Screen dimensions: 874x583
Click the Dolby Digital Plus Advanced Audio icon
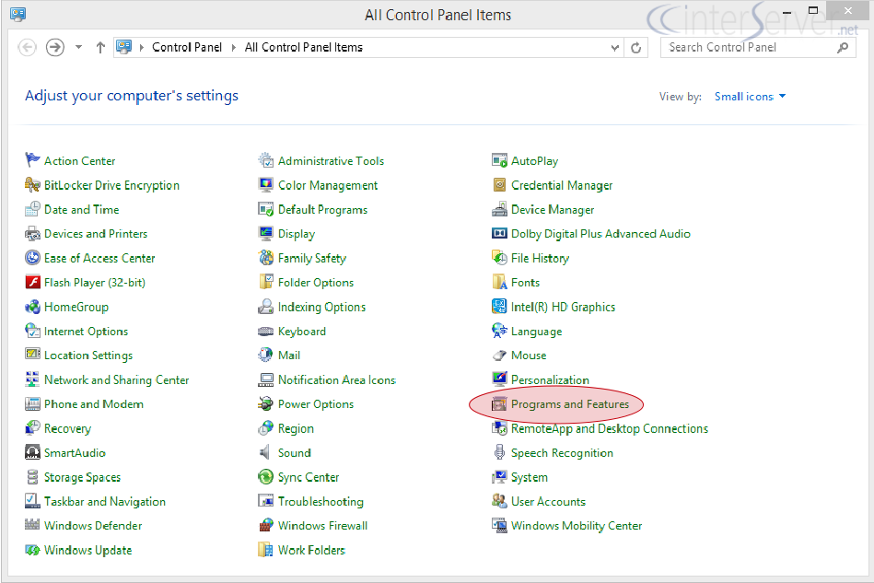coord(499,233)
